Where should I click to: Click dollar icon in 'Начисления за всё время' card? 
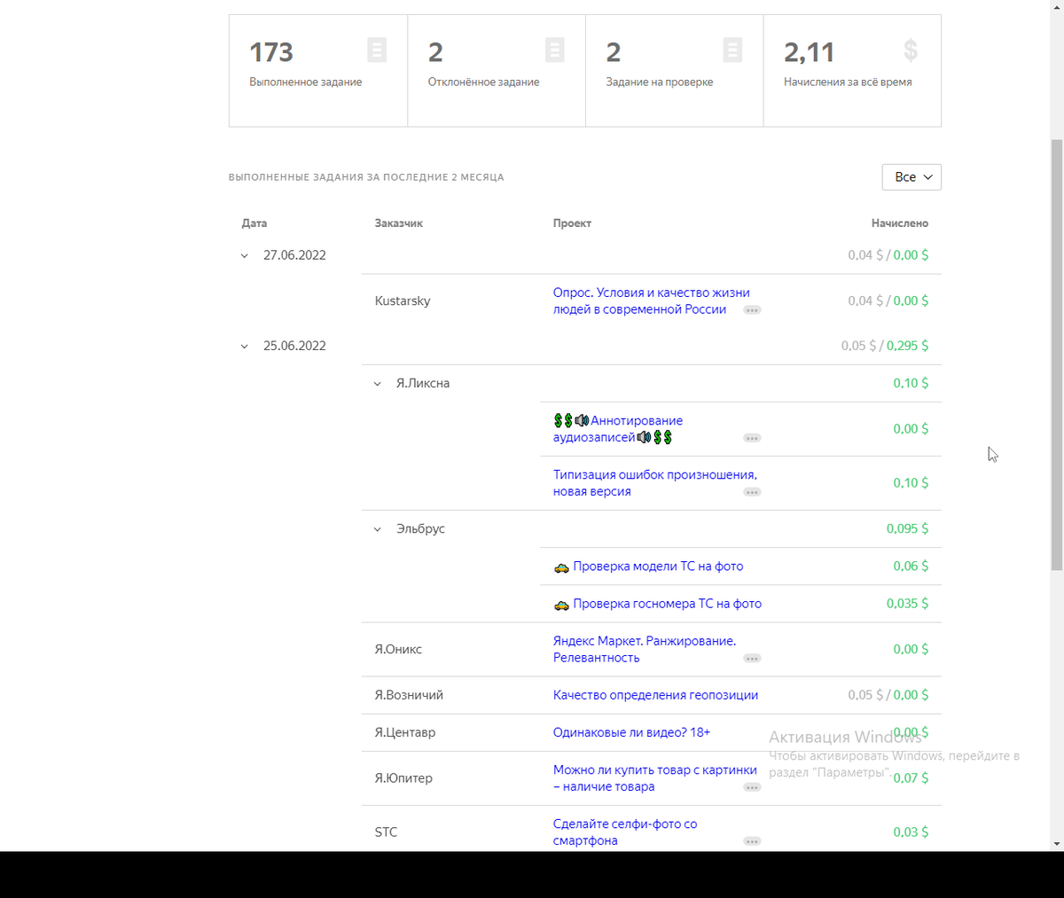pyautogui.click(x=911, y=50)
